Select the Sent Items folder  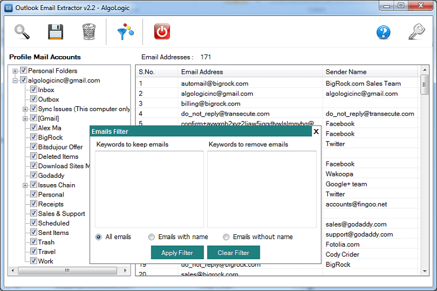[53, 233]
